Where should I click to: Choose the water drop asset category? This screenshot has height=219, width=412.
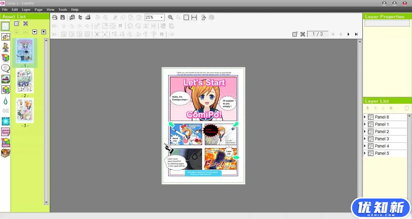[5, 100]
